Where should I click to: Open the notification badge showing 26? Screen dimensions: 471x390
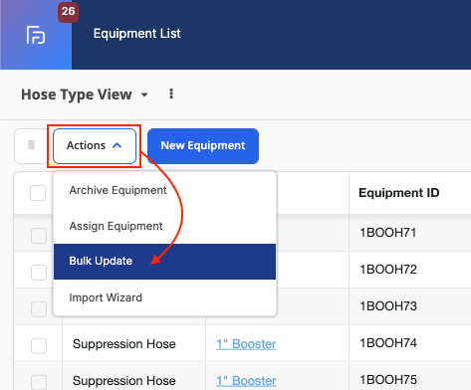(68, 12)
